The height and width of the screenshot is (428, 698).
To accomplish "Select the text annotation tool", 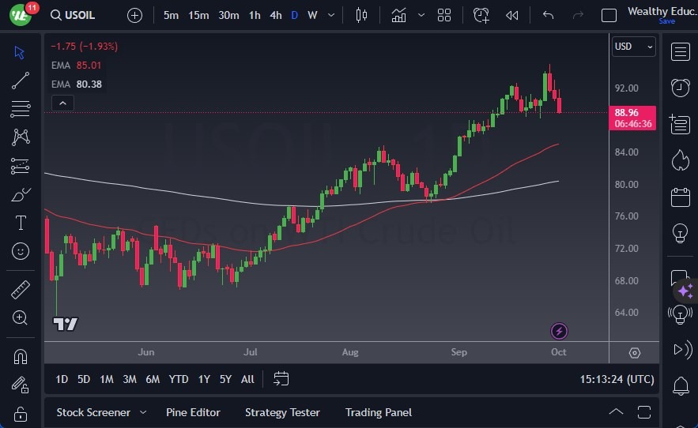I will [21, 223].
